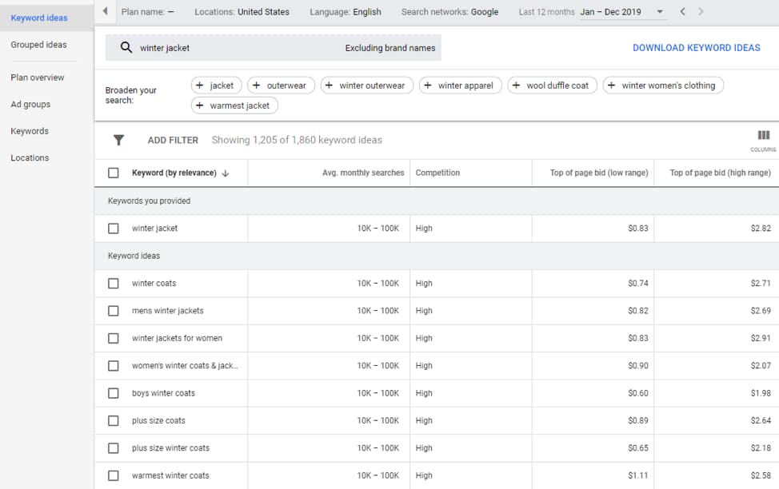Click the Jan – Dec 2019 date text
Screen dimensions: 779x489
(x=610, y=11)
